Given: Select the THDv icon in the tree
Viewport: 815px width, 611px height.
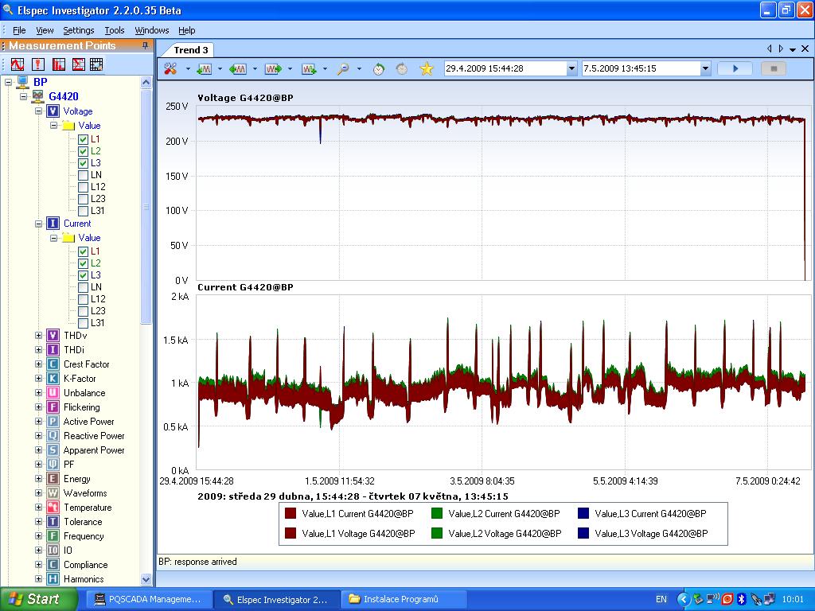Looking at the screenshot, I should (x=53, y=336).
